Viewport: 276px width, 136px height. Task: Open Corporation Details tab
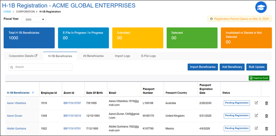(23, 56)
